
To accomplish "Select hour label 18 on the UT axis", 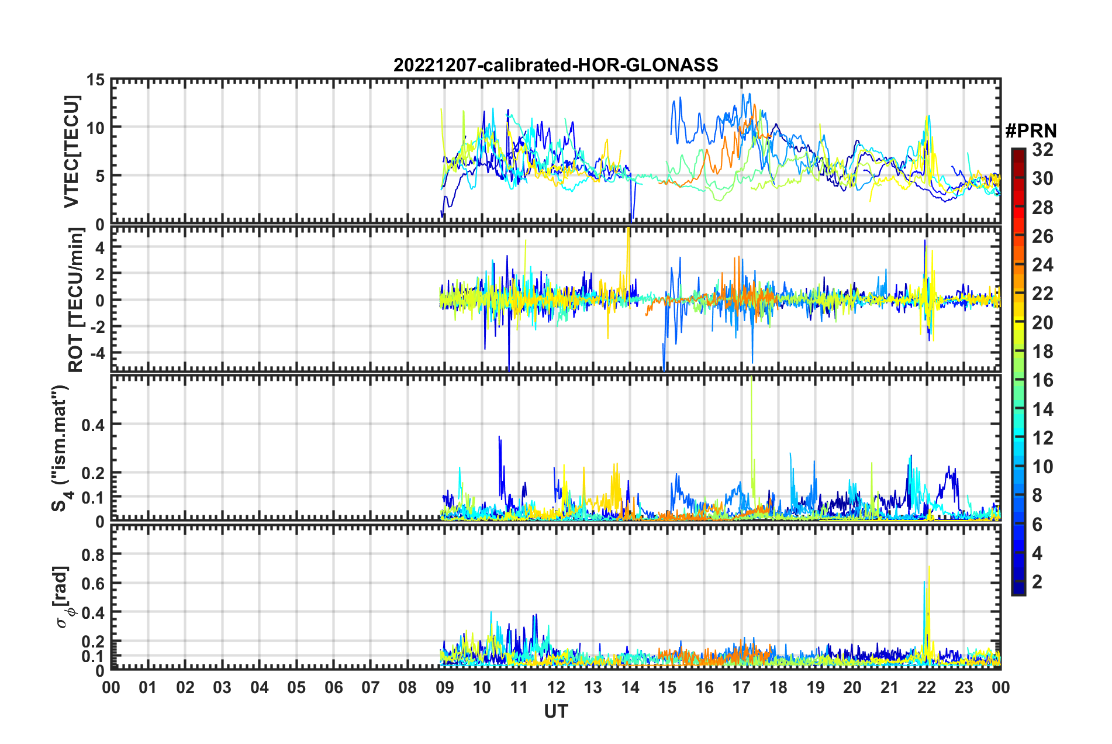I will pos(778,687).
